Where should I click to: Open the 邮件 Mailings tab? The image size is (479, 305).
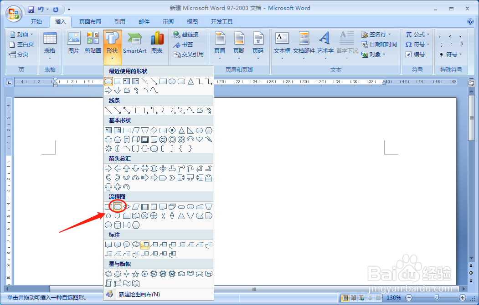pyautogui.click(x=144, y=22)
